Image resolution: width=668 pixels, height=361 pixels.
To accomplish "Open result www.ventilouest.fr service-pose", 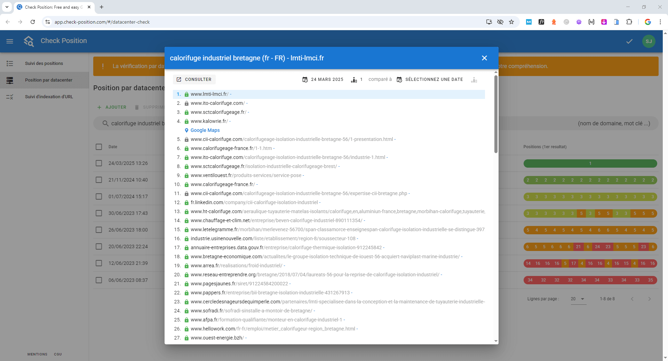I will click(246, 175).
